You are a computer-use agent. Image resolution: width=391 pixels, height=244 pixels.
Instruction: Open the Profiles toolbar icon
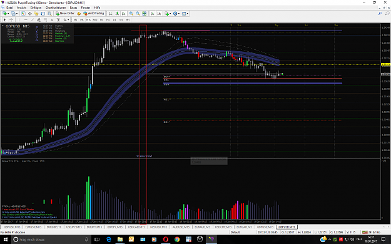point(13,14)
